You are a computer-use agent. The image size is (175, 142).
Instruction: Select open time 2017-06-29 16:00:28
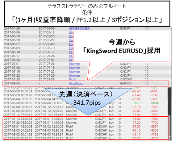pyautogui.click(x=18, y=95)
